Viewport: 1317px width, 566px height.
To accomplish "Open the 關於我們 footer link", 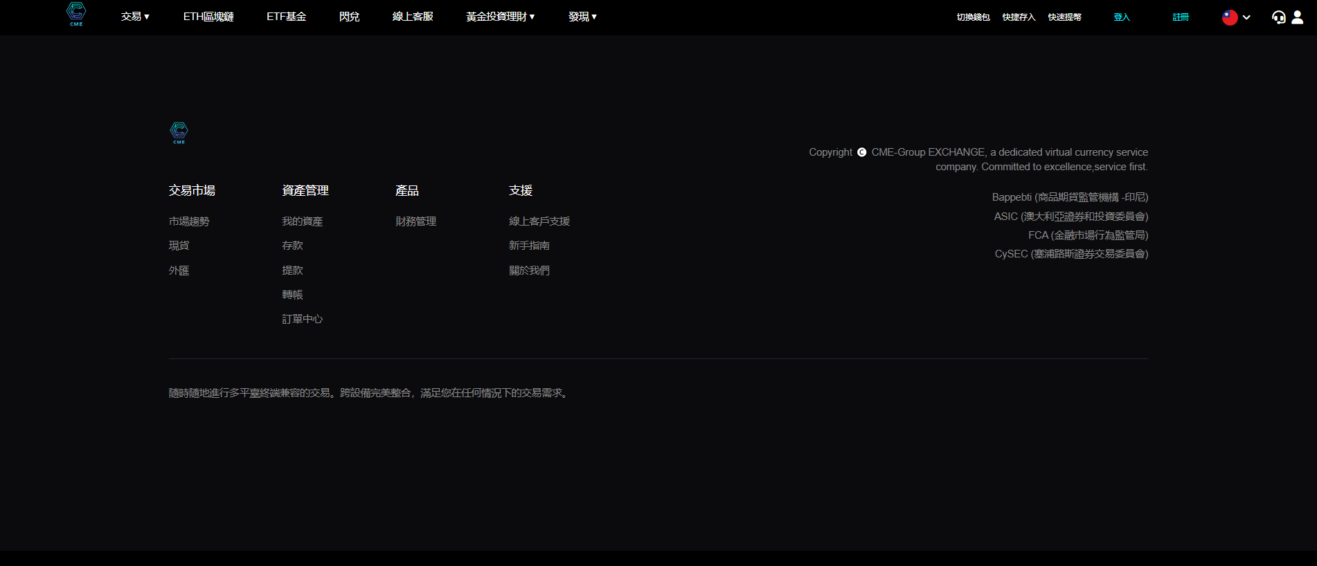I will point(529,271).
